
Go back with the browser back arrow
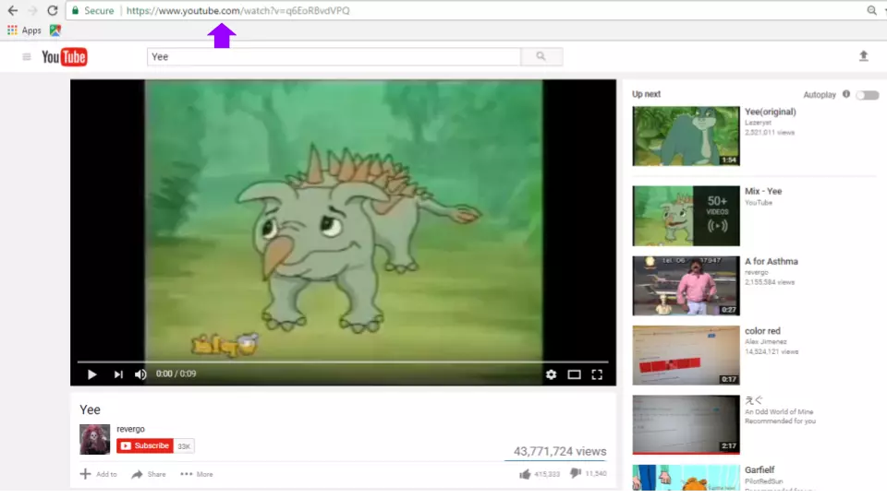tap(12, 10)
